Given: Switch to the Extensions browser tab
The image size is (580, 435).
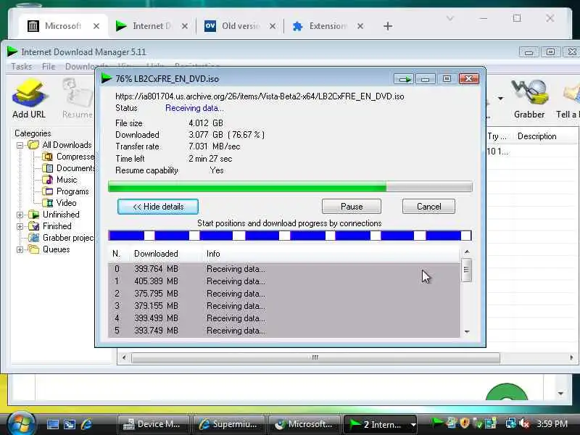Looking at the screenshot, I should [x=328, y=26].
